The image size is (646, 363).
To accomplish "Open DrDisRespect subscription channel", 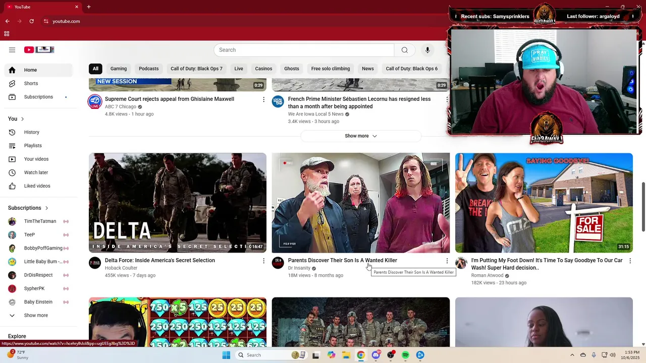I will 38,275.
